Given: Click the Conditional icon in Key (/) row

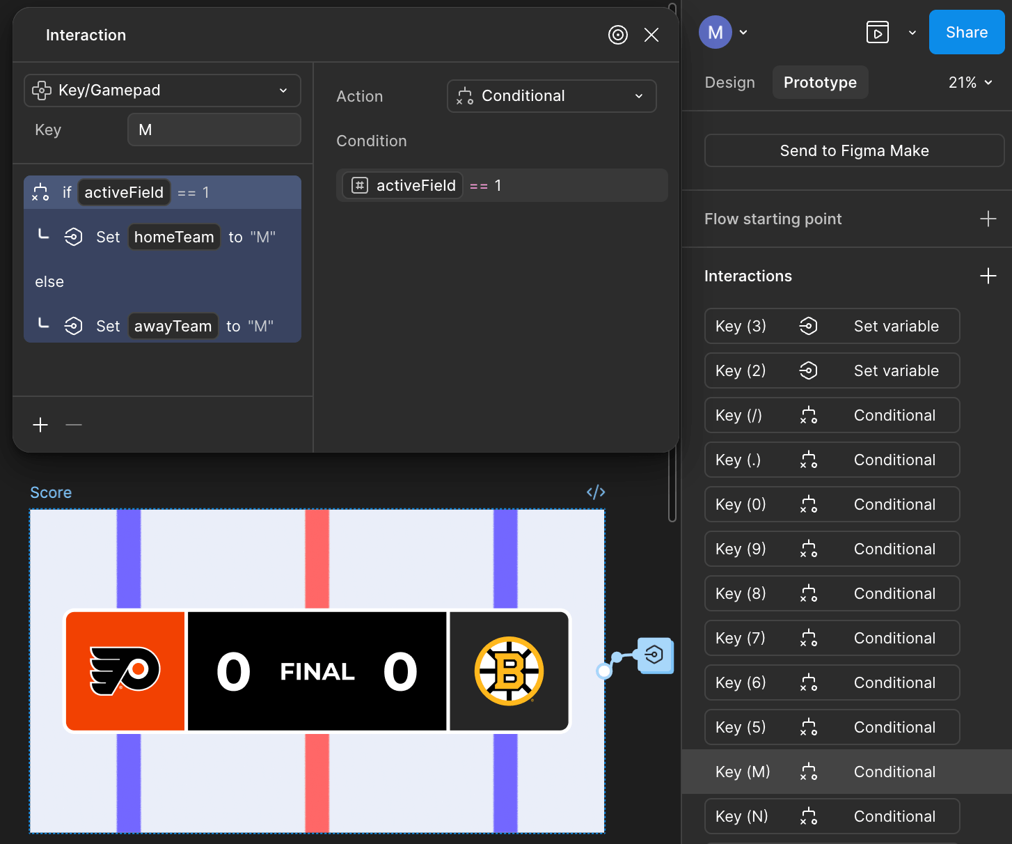Looking at the screenshot, I should pos(808,415).
